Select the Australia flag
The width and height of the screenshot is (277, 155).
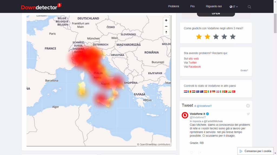pos(197,91)
